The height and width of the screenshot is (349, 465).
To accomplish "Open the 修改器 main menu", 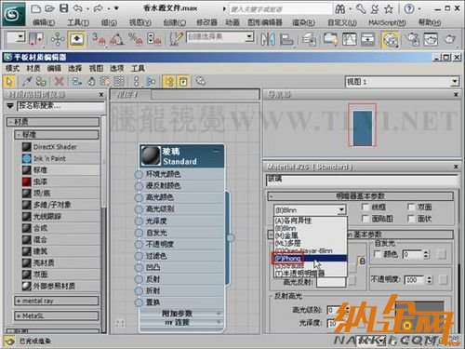I will tap(206, 22).
